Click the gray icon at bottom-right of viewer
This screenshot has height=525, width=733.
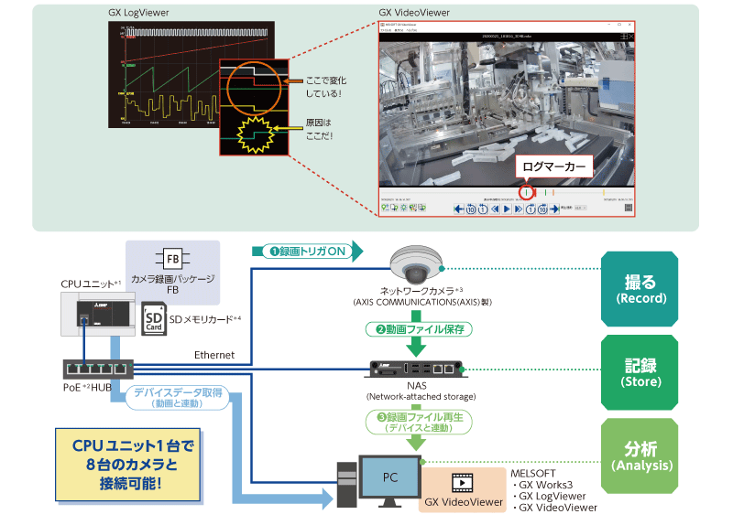click(629, 209)
